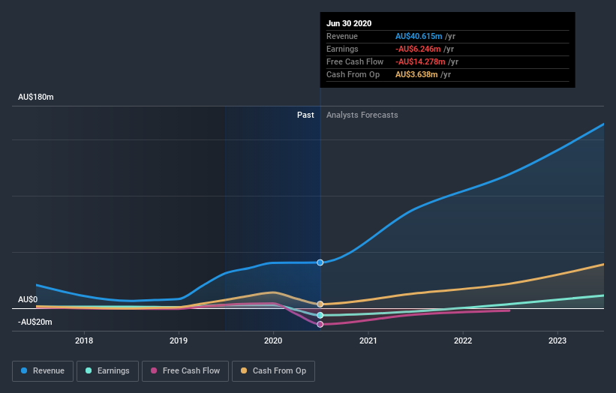The width and height of the screenshot is (616, 393).
Task: Click the 2022 x-axis label
Action: click(463, 340)
